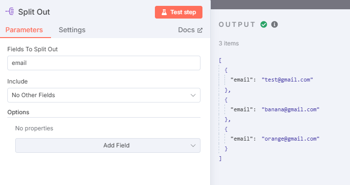The image size is (350, 185).
Task: Focus the Fields To Split Out input
Action: (104, 63)
